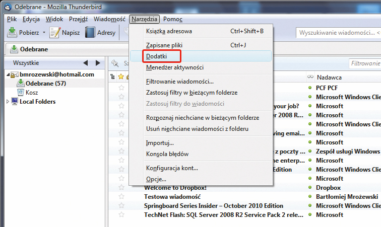Click the Pobierz (get mail) icon
The width and height of the screenshot is (381, 227).
pos(12,33)
